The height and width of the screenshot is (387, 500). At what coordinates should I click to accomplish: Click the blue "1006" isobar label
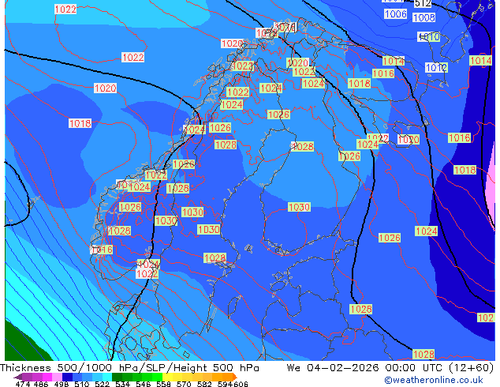click(395, 14)
